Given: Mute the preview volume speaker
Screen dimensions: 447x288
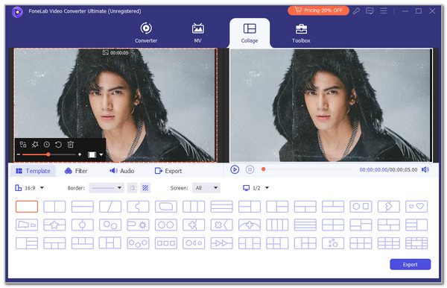Looking at the screenshot, I should [x=425, y=169].
